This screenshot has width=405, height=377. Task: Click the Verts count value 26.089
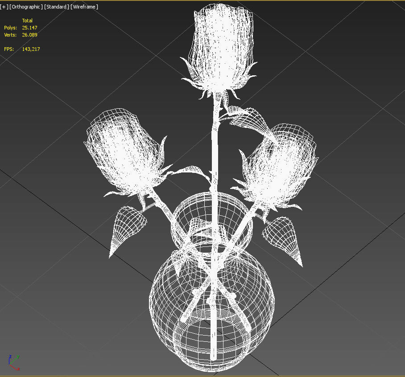29,35
